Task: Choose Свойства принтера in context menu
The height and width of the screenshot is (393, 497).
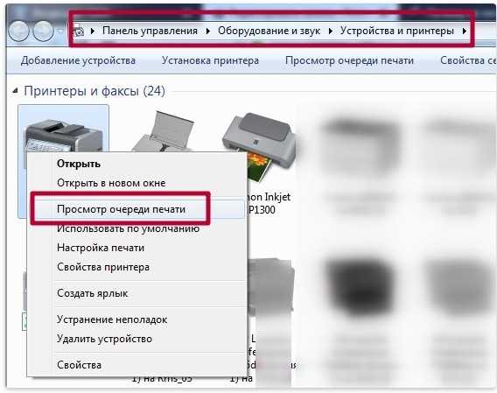Action: tap(103, 267)
